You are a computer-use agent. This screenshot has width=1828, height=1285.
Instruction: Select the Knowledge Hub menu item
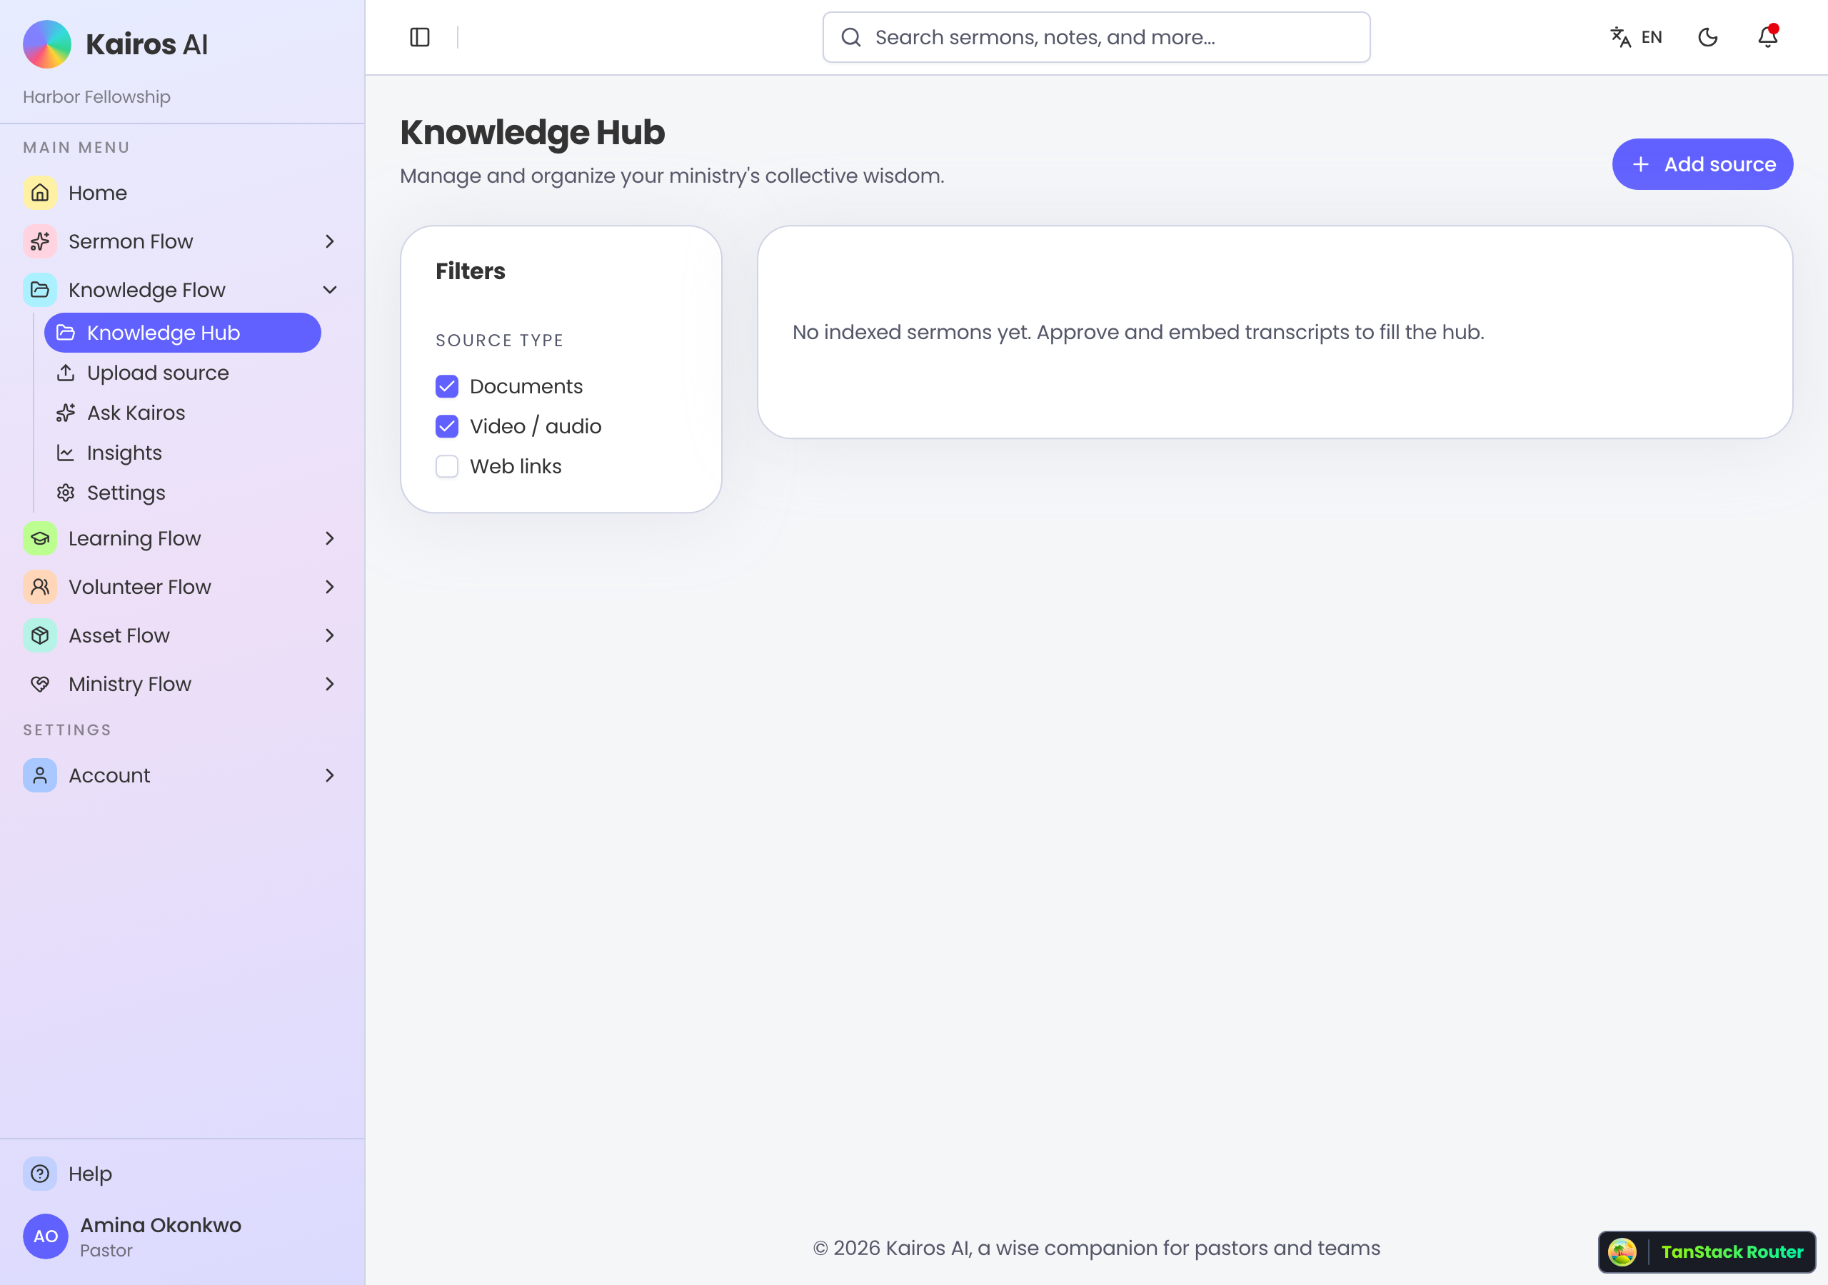pyautogui.click(x=182, y=333)
